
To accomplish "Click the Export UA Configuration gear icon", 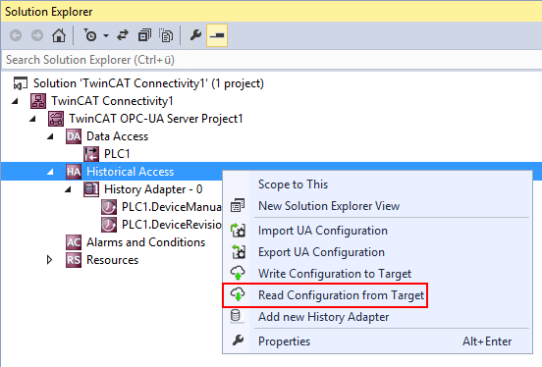I will (238, 252).
